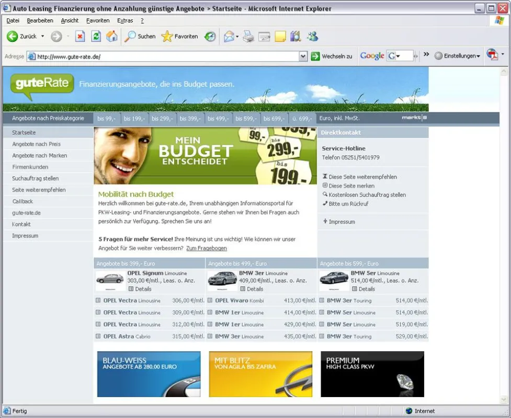Open the Einstellungen dropdown arrow
The width and height of the screenshot is (511, 418).
click(x=478, y=56)
